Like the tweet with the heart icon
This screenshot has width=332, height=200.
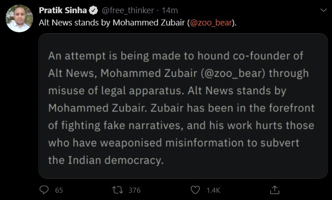click(x=196, y=190)
